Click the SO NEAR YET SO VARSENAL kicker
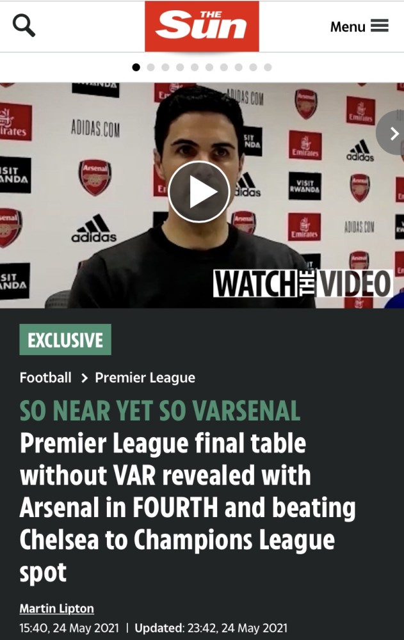 [x=160, y=411]
